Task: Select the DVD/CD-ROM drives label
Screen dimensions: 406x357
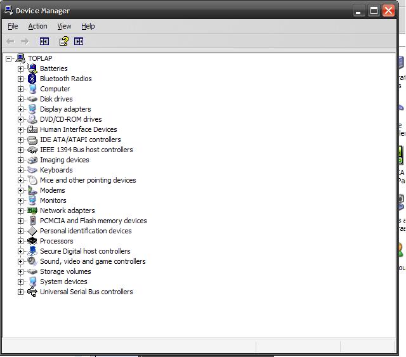Action: [x=71, y=119]
